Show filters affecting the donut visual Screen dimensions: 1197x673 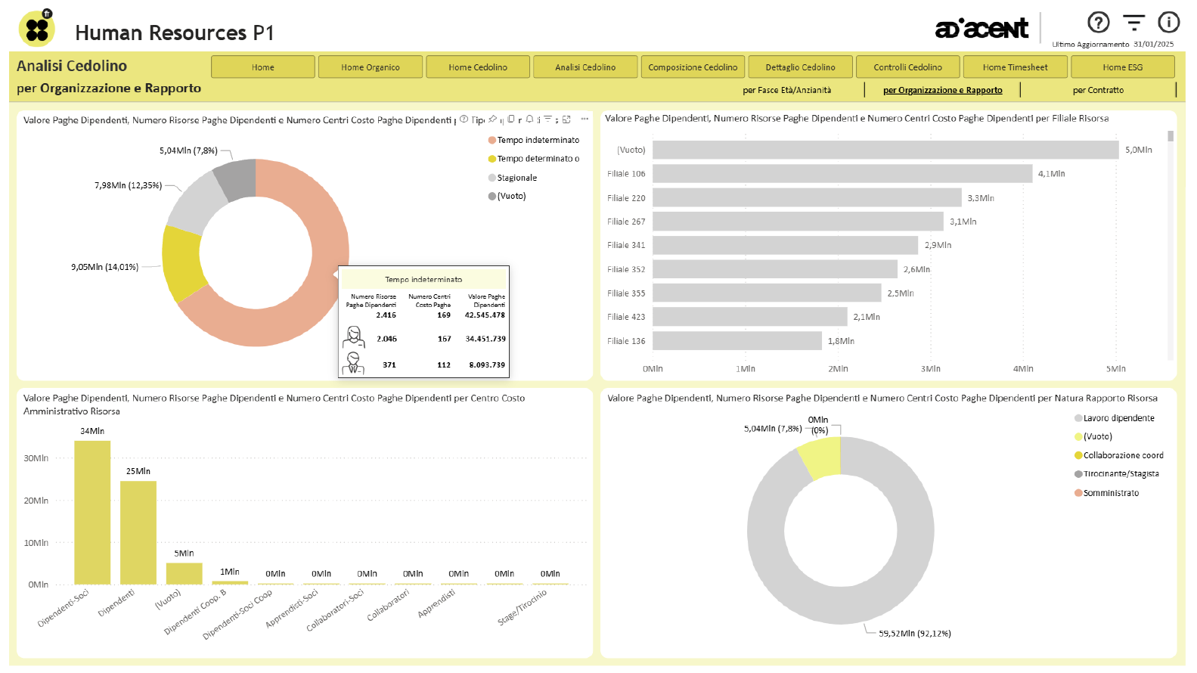(x=548, y=119)
